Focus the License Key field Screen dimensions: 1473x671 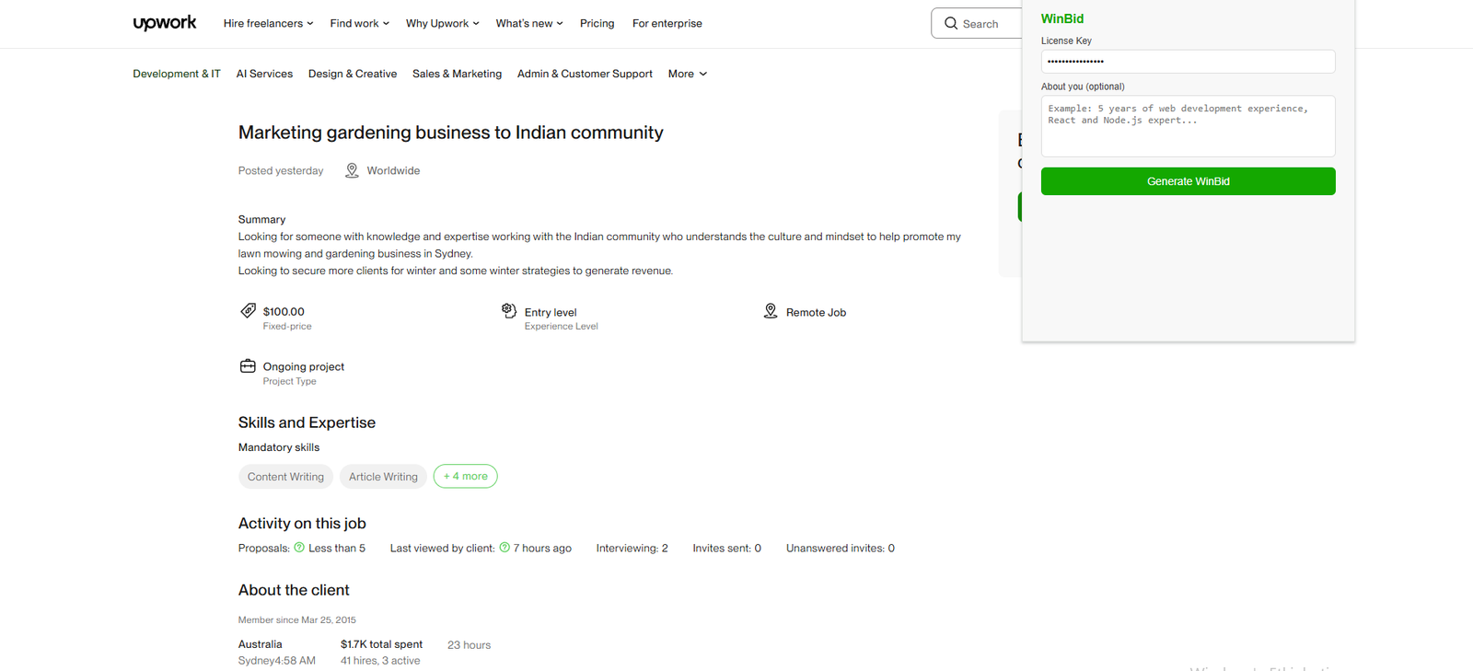pos(1188,62)
